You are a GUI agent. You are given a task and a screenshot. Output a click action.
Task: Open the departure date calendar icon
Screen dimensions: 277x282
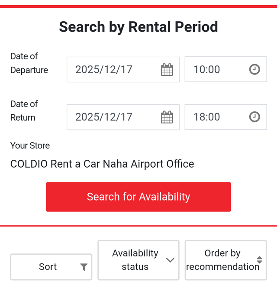[167, 70]
